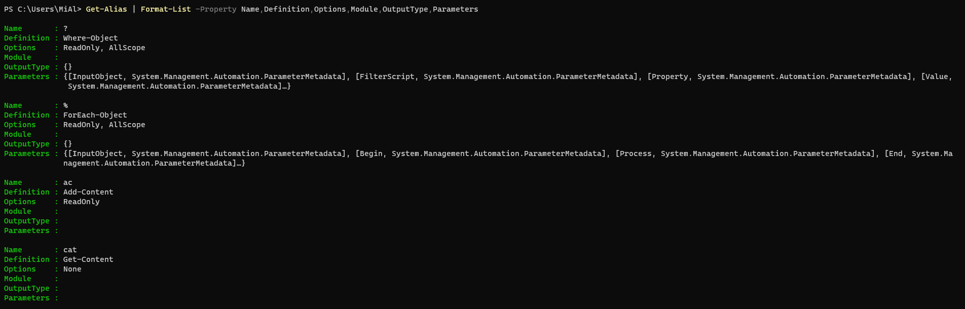Screen dimensions: 965x309
Task: Click the alias name "cat"
Action: pyautogui.click(x=70, y=250)
